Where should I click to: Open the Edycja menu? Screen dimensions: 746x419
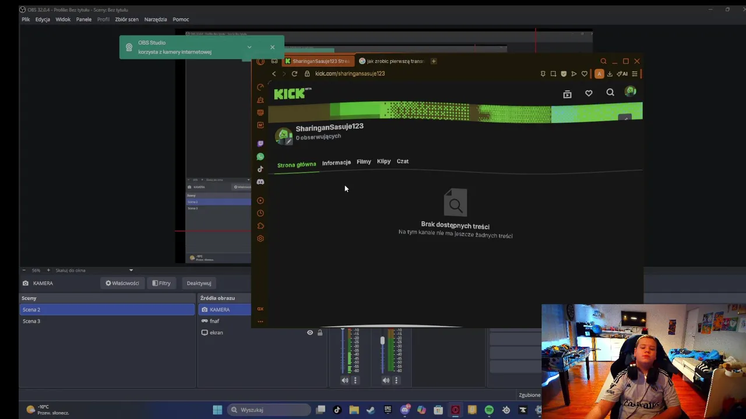point(43,19)
